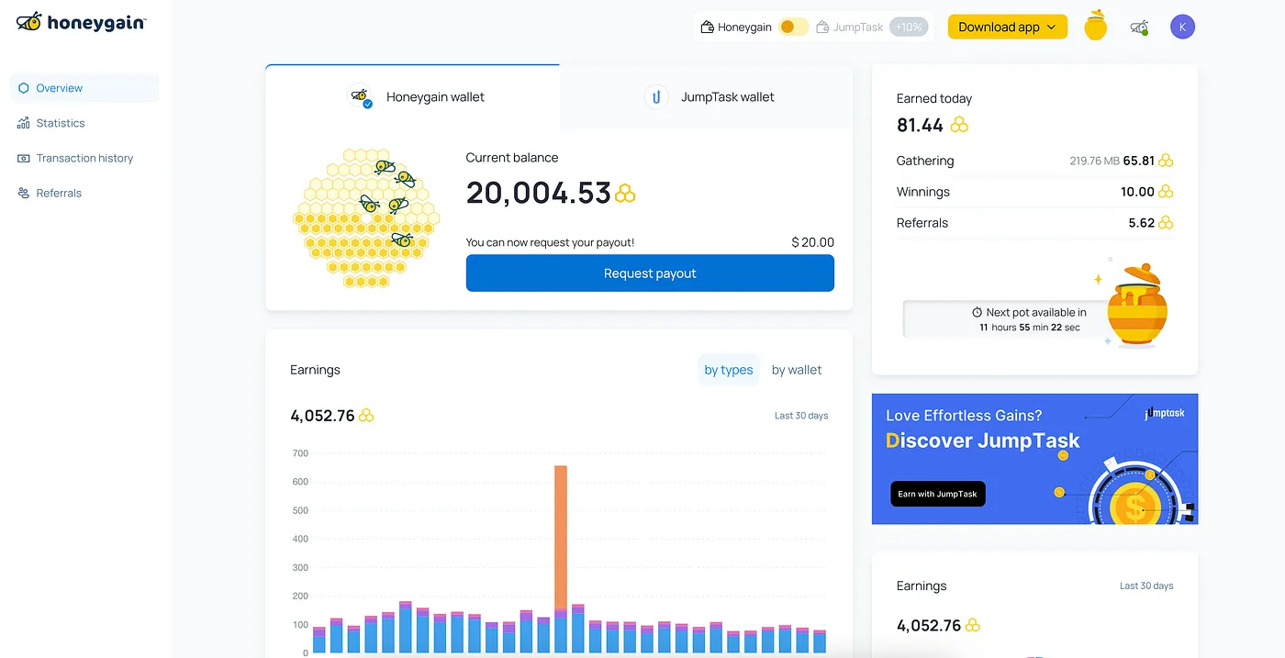Click the credit icon next to 5.62

pyautogui.click(x=1166, y=223)
